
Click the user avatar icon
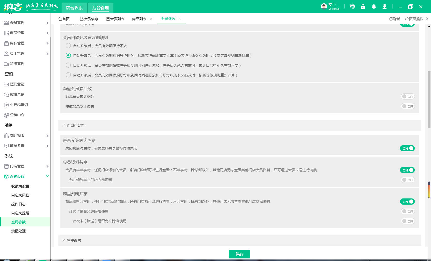point(324,7)
